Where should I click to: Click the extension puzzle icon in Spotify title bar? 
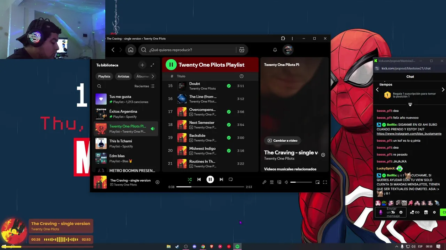click(283, 39)
